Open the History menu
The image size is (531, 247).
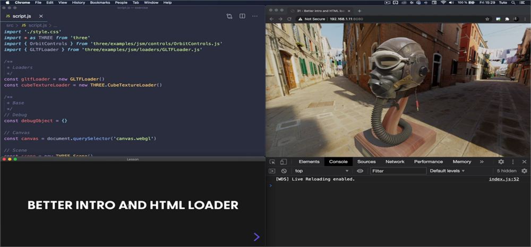[x=79, y=2]
